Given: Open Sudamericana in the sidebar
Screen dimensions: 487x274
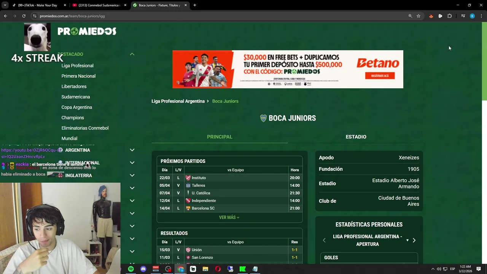Looking at the screenshot, I should (76, 97).
